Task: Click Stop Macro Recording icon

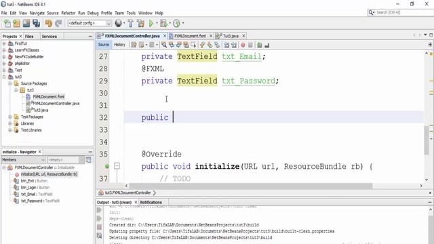Action: click(x=250, y=45)
